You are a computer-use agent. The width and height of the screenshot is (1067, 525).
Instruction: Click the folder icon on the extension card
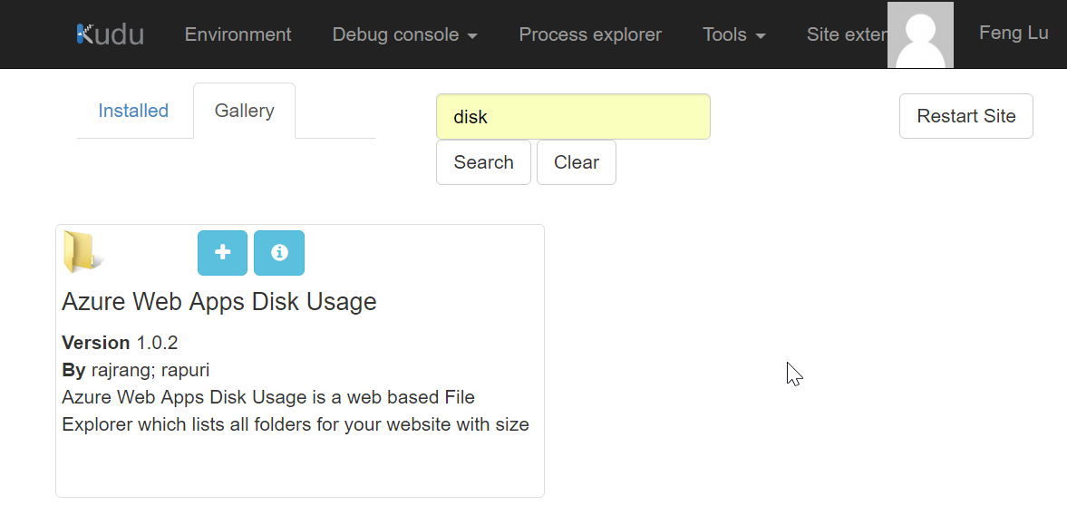[81, 253]
